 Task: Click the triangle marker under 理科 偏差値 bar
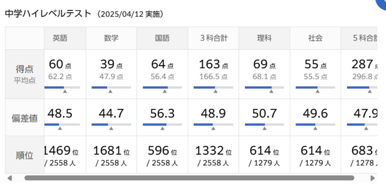264,128
